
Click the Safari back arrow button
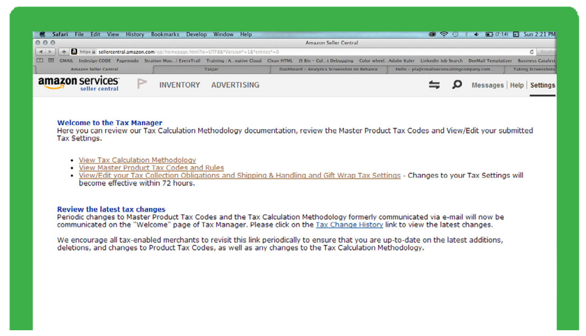coord(40,52)
